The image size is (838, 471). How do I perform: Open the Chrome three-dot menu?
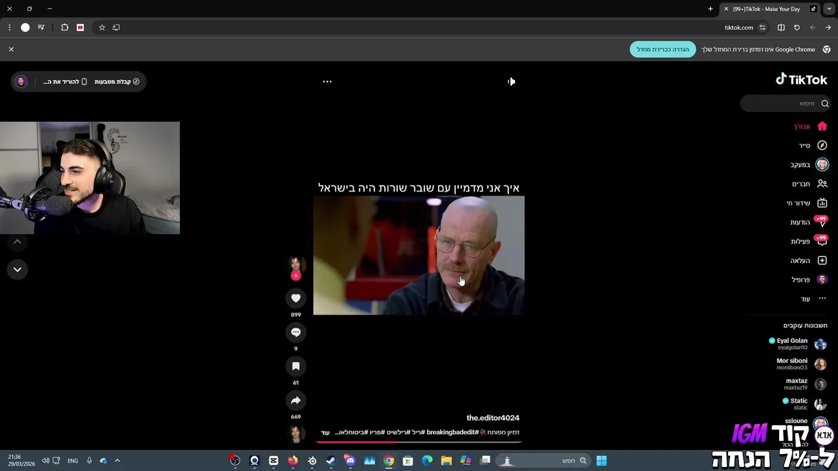click(9, 27)
